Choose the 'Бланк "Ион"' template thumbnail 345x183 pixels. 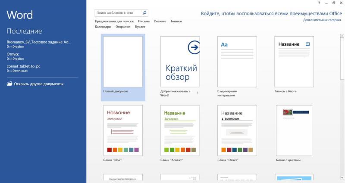(123, 130)
